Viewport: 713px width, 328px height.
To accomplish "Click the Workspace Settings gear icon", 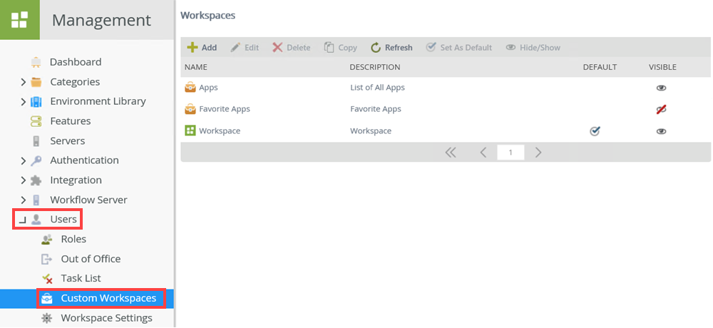I will (x=47, y=318).
